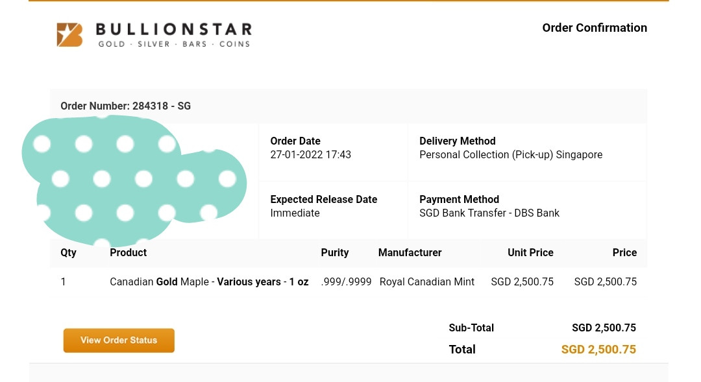Screen dimensions: 701x382
Task: Click the Purity column header
Action: tap(334, 253)
